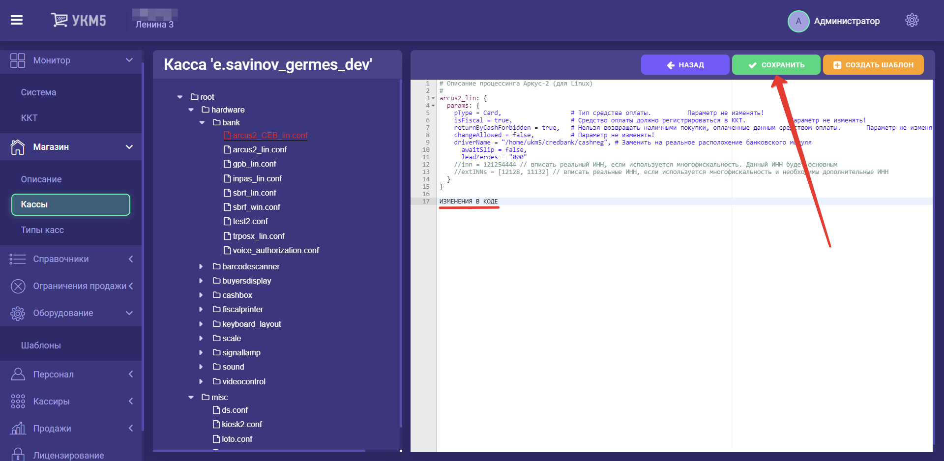Open the Система menu item
944x461 pixels.
pyautogui.click(x=38, y=92)
